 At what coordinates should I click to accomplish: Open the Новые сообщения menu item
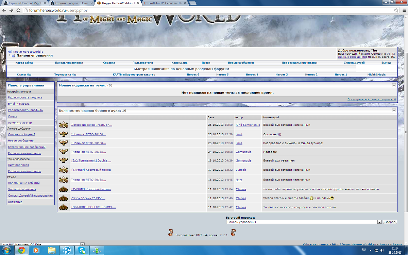[241, 63]
